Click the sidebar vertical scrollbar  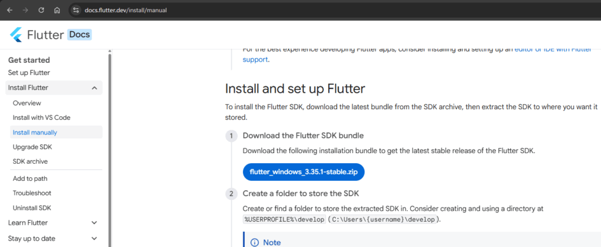pyautogui.click(x=110, y=150)
